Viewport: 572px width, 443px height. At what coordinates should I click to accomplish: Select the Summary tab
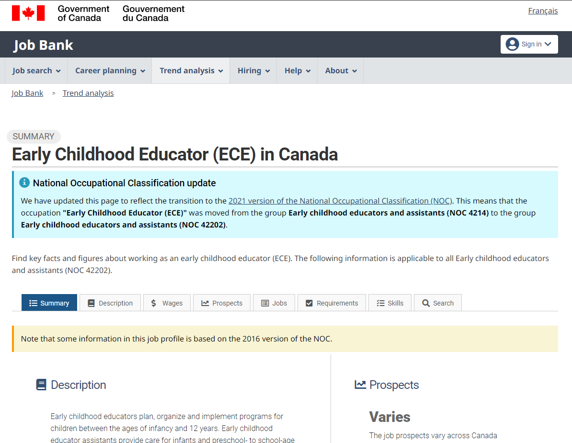[49, 303]
